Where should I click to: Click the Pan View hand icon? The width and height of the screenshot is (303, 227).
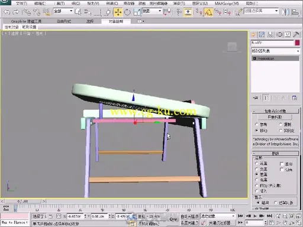(x=285, y=223)
